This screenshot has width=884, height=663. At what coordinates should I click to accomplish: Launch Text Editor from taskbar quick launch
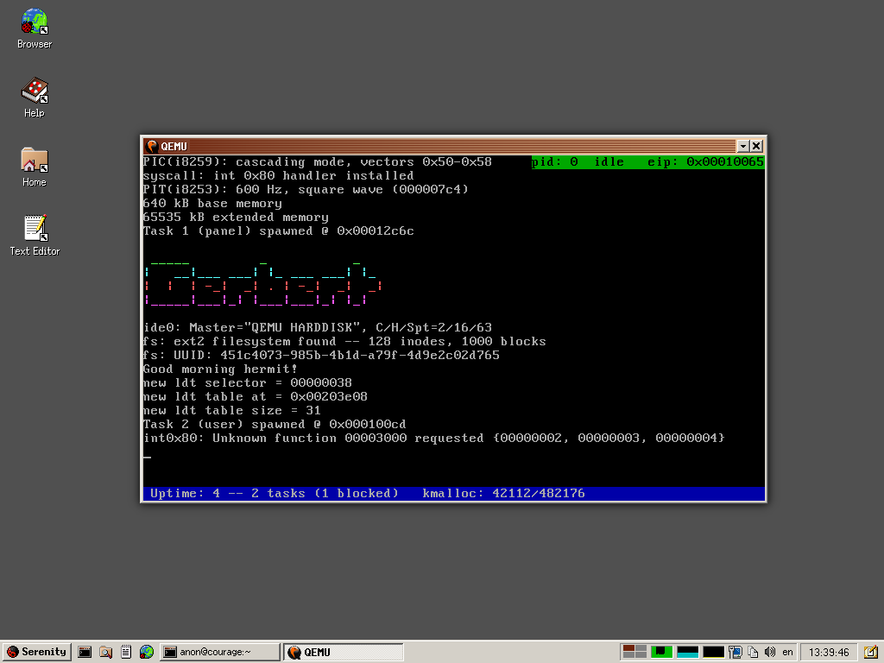tap(126, 653)
